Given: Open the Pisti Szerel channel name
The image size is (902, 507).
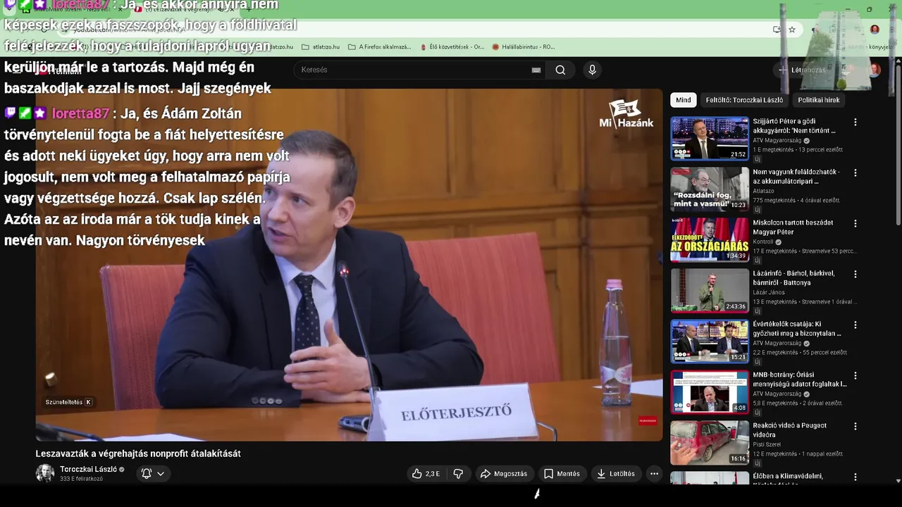Looking at the screenshot, I should [x=767, y=444].
